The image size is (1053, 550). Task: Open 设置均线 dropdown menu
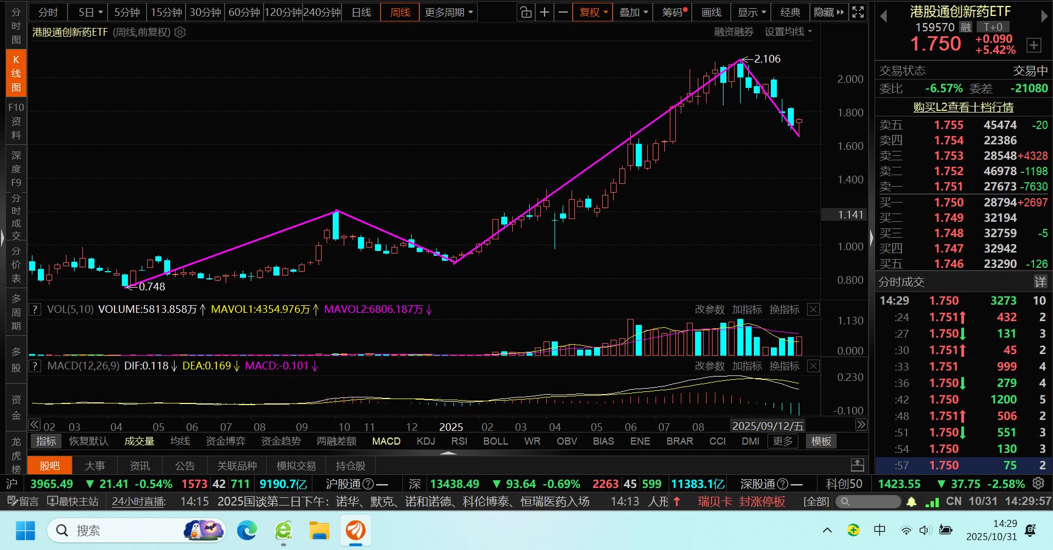788,32
